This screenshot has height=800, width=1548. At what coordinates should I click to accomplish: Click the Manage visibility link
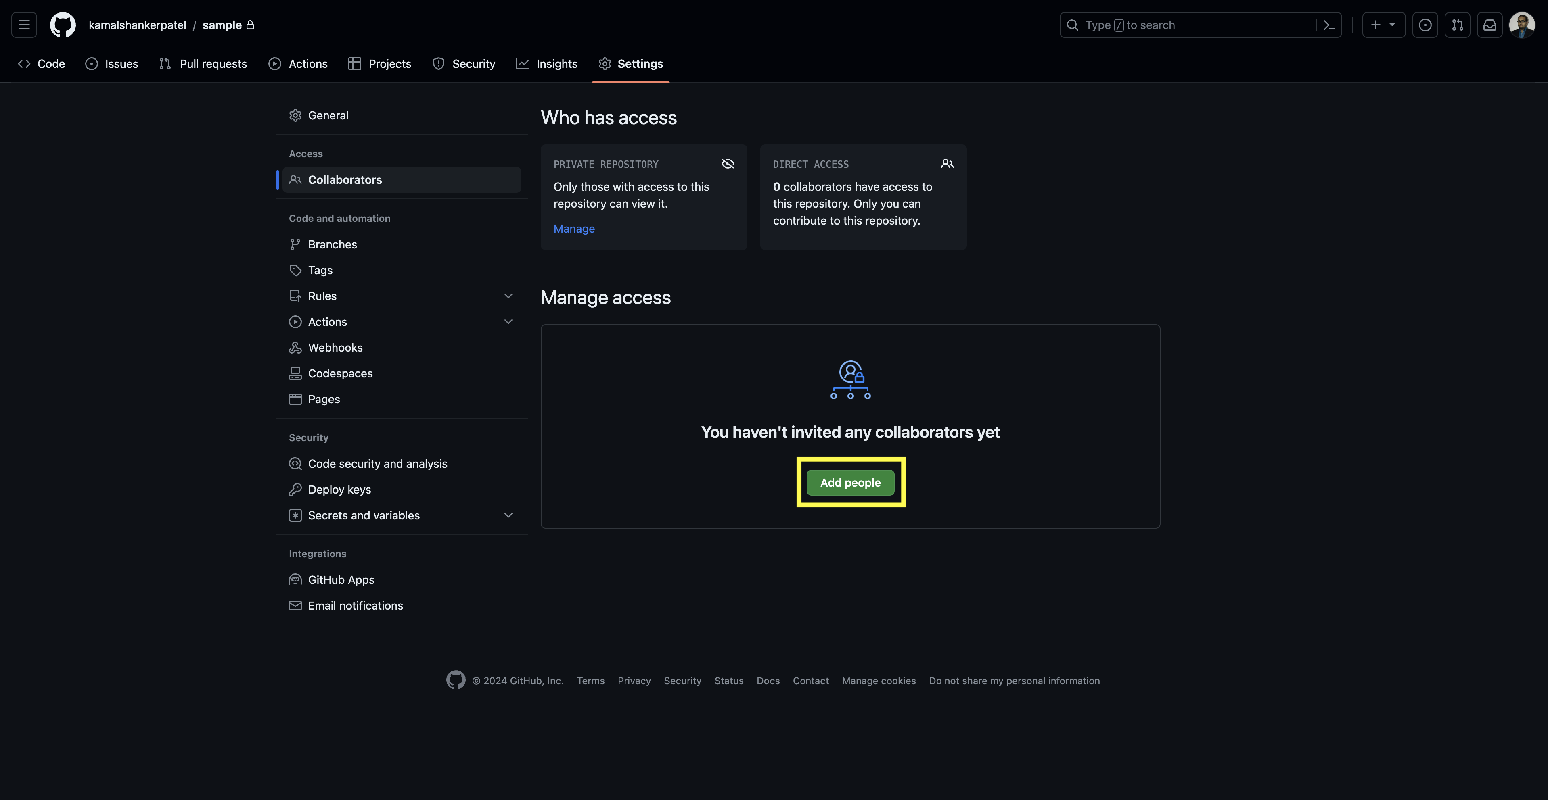pyautogui.click(x=574, y=229)
